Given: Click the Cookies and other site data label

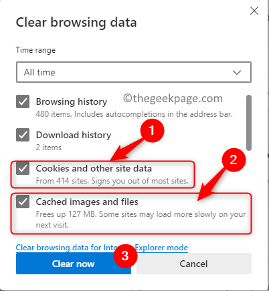Looking at the screenshot, I should point(94,168).
